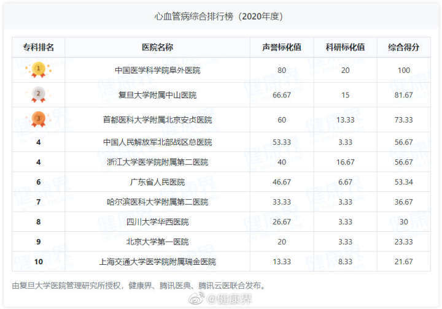Click rank number 8 in the table
Image resolution: width=442 pixels, height=309 pixels.
[38, 222]
